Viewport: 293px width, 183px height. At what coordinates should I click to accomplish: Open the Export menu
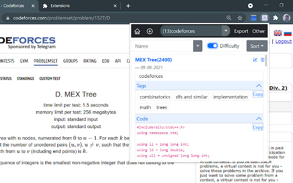coord(241,31)
